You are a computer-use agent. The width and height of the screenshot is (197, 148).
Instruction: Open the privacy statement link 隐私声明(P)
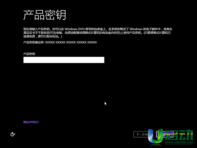point(31,122)
